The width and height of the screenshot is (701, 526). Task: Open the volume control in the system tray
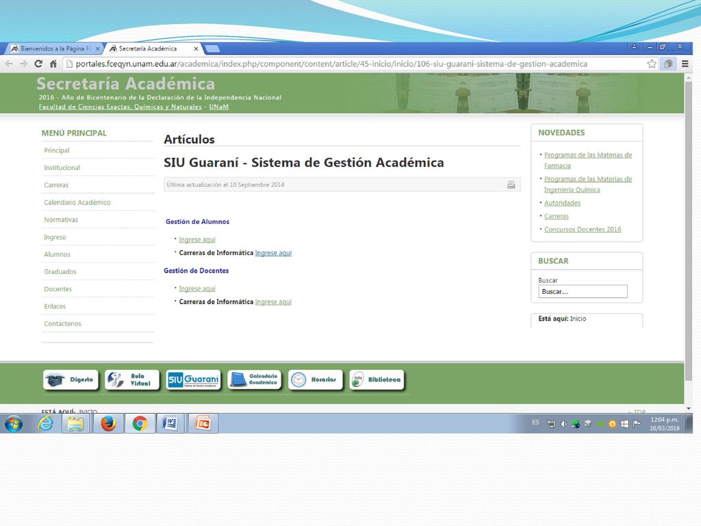pyautogui.click(x=563, y=423)
